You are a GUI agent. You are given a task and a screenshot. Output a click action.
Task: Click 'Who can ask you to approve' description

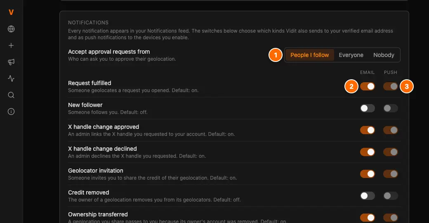click(x=122, y=59)
